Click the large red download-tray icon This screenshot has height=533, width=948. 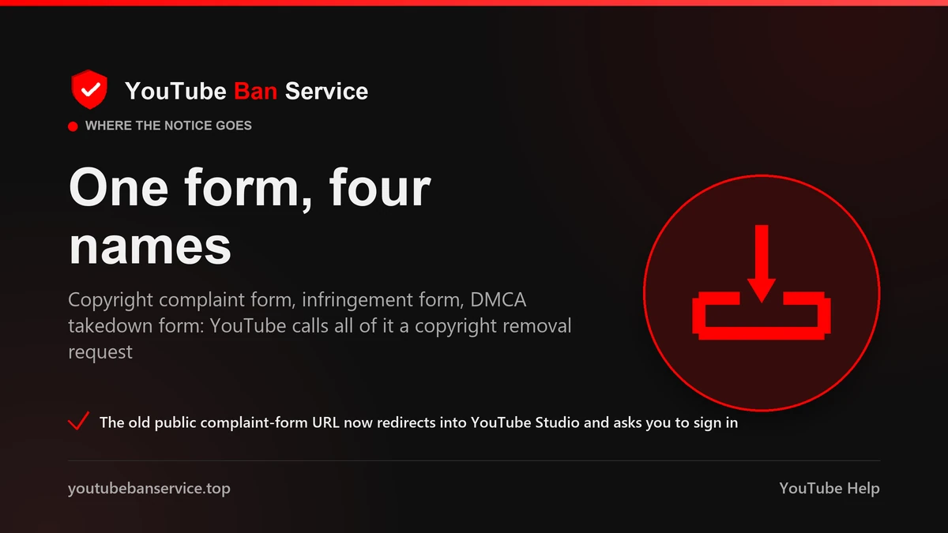(x=762, y=283)
